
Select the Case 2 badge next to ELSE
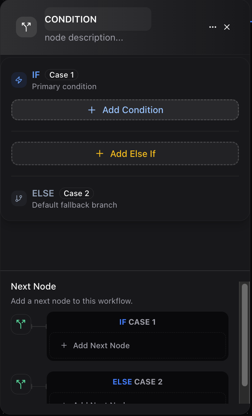pyautogui.click(x=76, y=193)
